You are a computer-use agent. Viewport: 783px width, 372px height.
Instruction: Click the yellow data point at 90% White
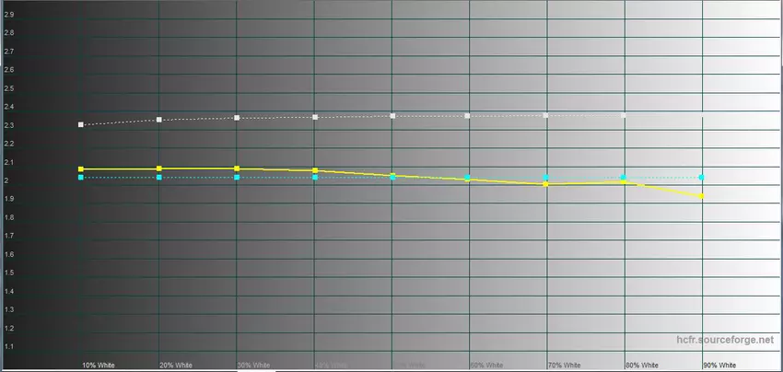(x=702, y=196)
